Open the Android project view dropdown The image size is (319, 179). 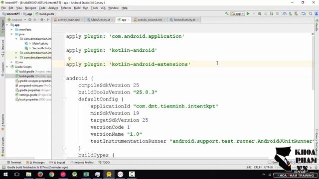pyautogui.click(x=16, y=20)
